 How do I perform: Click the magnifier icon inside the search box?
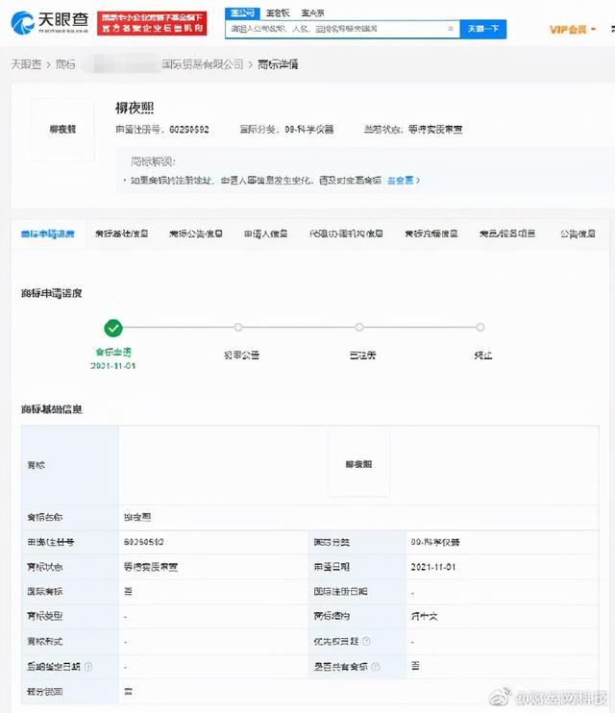451,29
